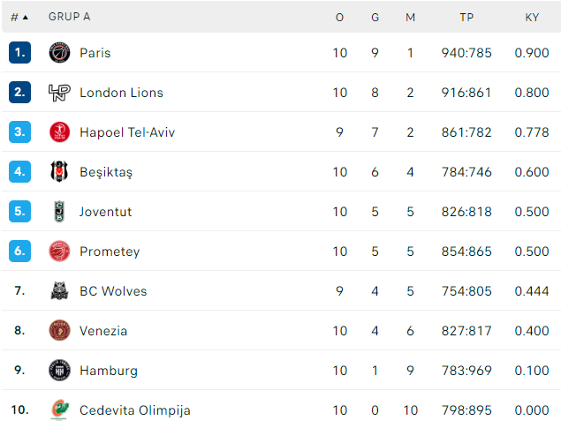Click the Venezia team crest
The height and width of the screenshot is (428, 561).
coord(59,330)
